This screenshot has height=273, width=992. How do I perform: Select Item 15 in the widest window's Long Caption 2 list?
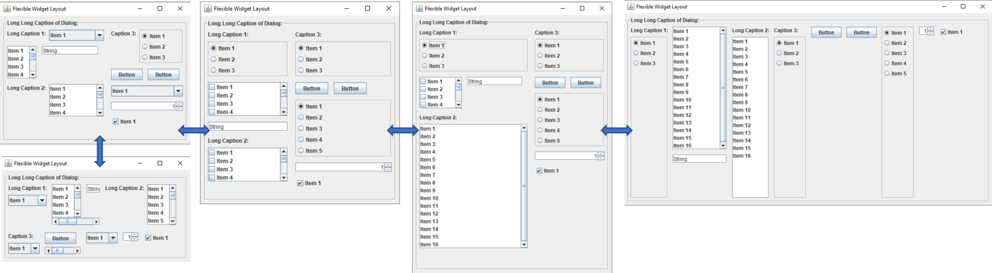pyautogui.click(x=750, y=148)
